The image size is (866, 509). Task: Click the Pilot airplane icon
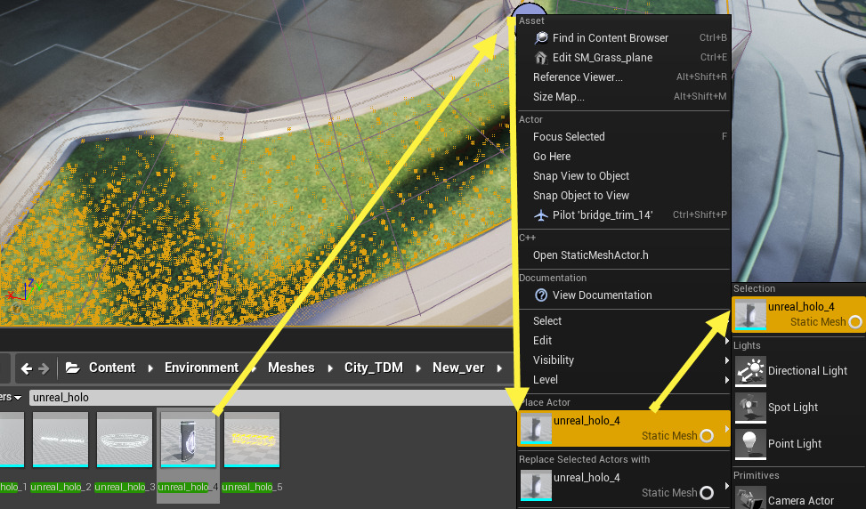pos(541,215)
